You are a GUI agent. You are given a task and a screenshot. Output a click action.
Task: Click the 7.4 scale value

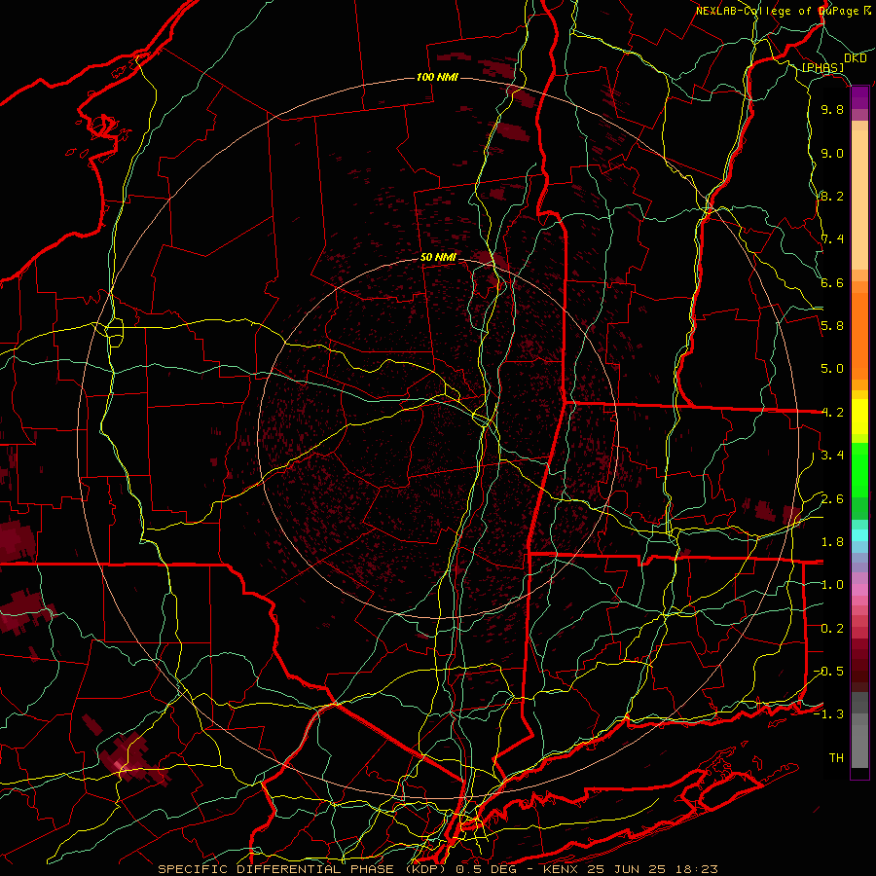coord(832,239)
